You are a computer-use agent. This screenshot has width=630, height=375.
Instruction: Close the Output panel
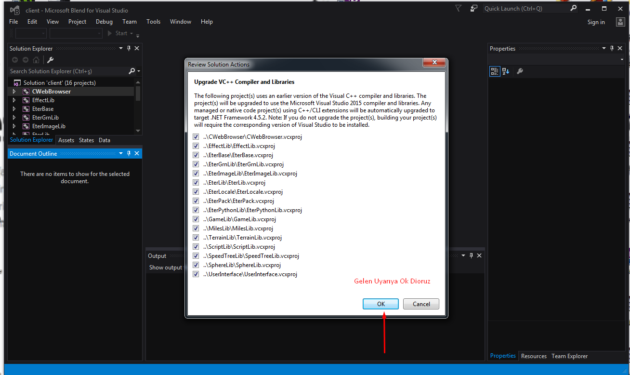point(479,255)
